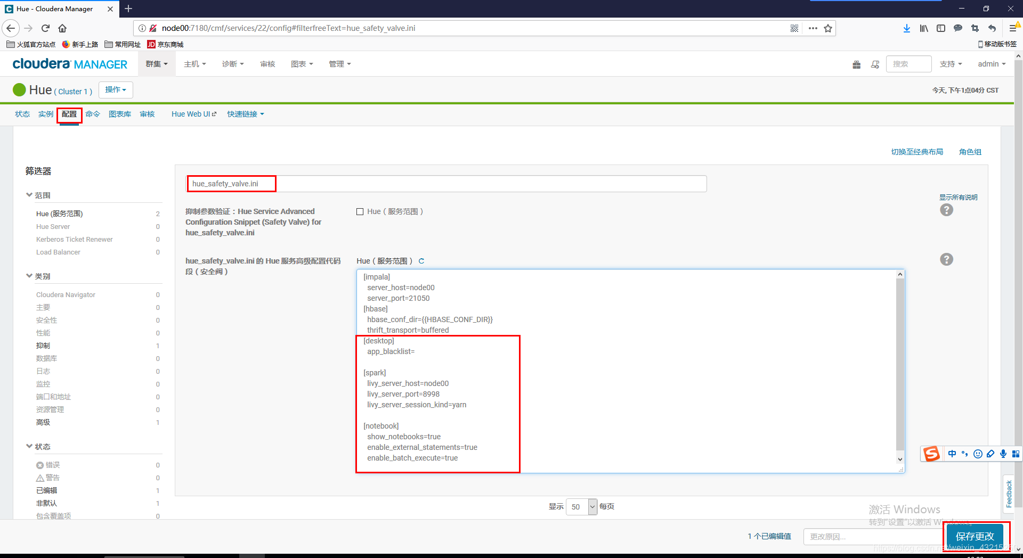Switch to the 配置 tab

[x=69, y=114]
